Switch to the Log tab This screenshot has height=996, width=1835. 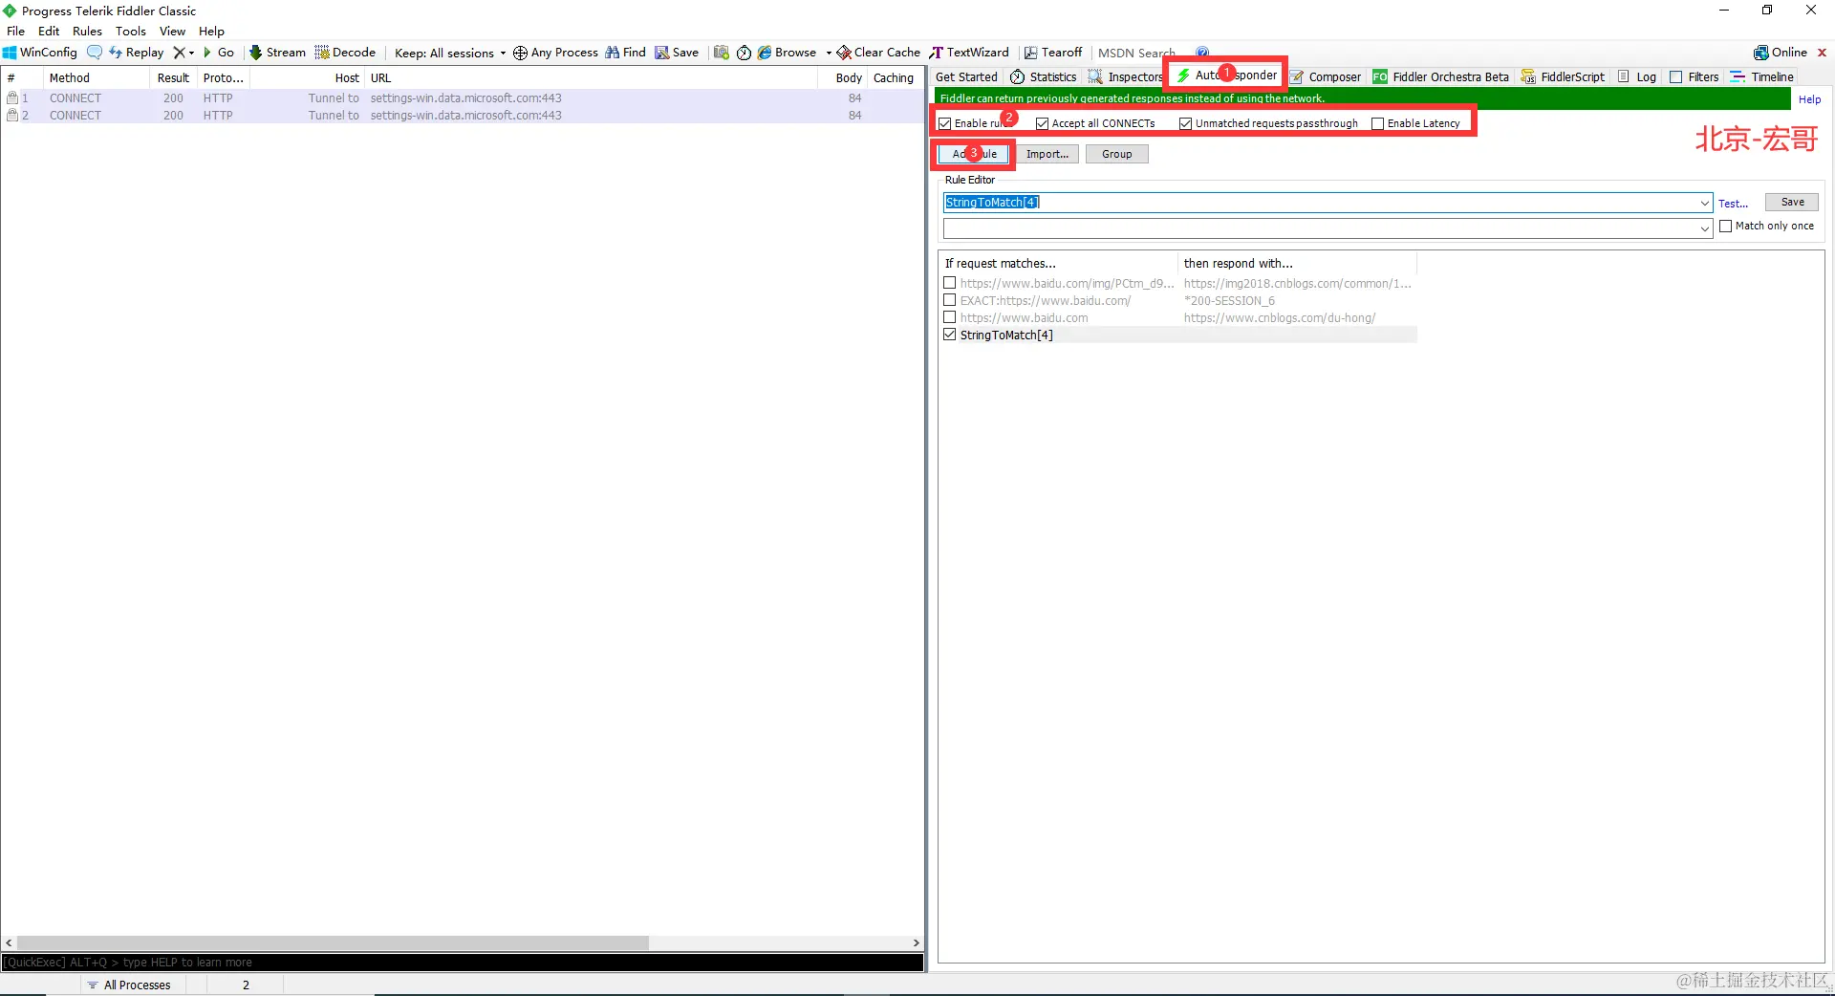tap(1637, 76)
